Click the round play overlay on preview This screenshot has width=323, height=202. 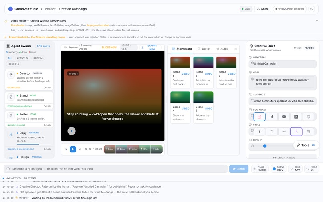coord(71,131)
